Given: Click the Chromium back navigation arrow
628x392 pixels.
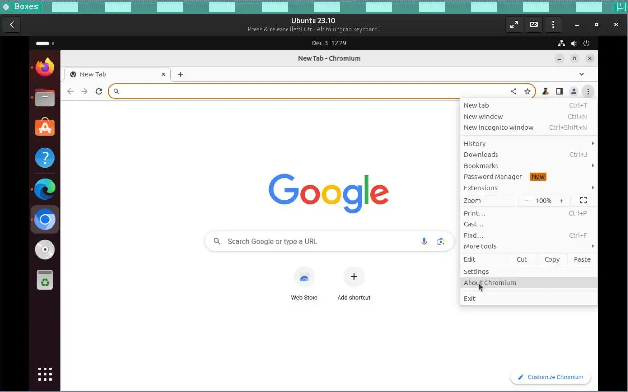Looking at the screenshot, I should [70, 91].
